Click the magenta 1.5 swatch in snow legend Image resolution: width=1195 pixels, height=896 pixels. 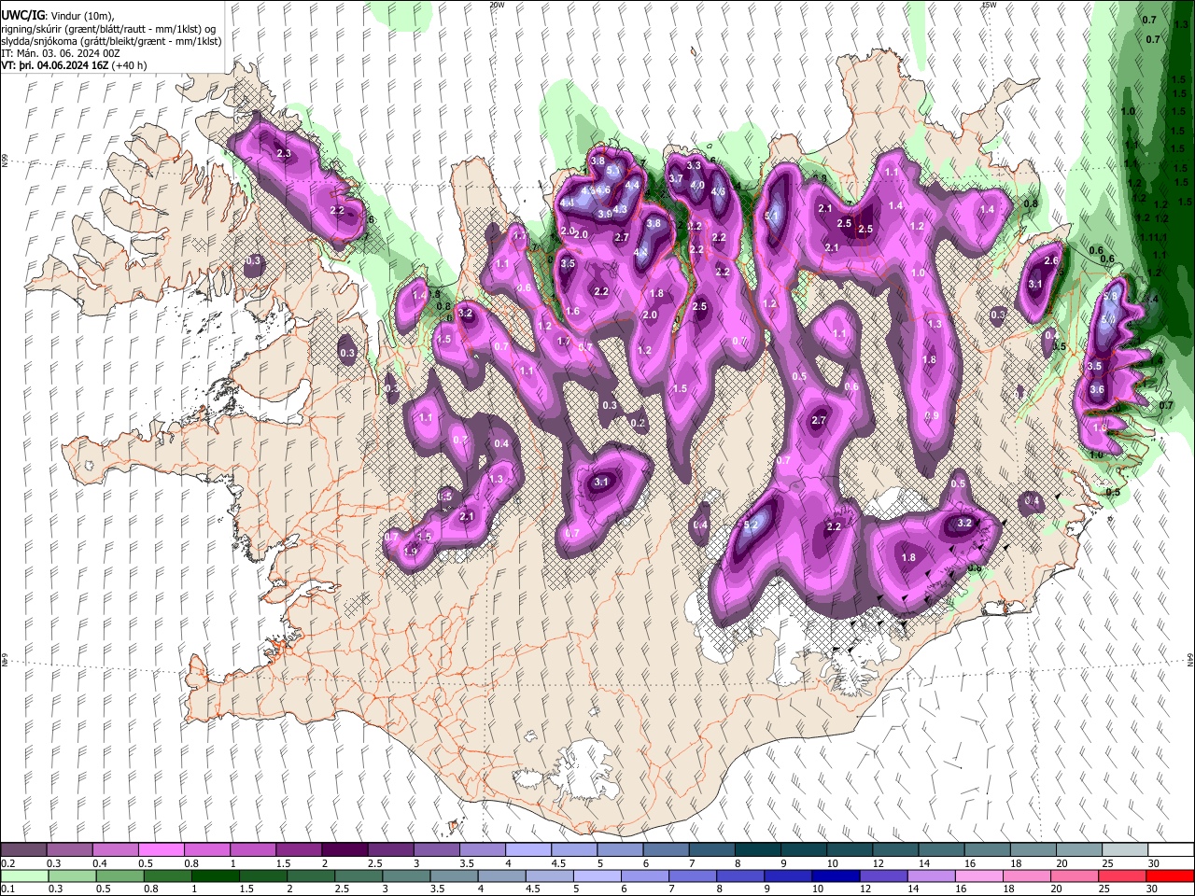tap(299, 850)
